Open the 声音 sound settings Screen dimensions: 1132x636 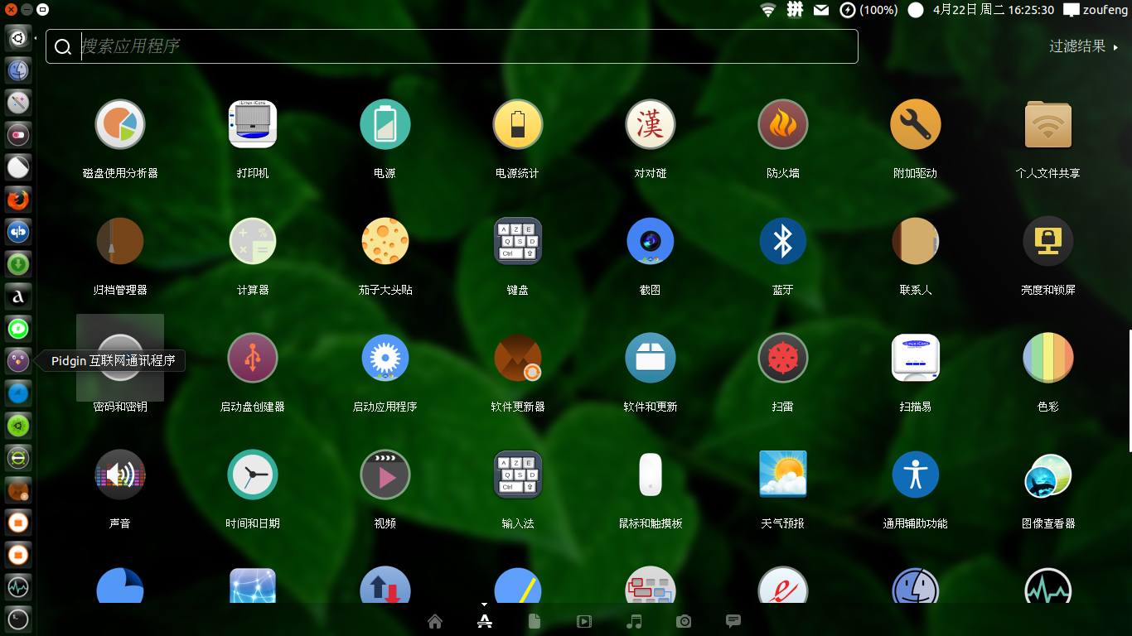click(x=120, y=475)
